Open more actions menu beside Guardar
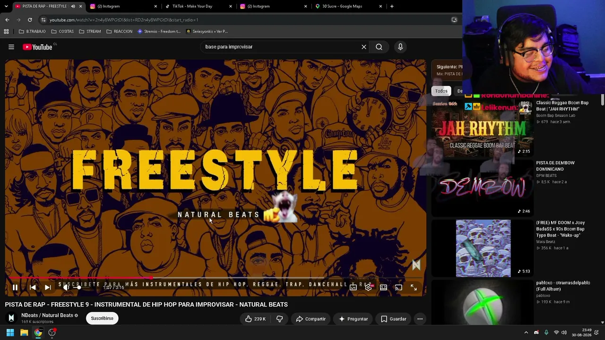The image size is (605, 340). [420, 319]
